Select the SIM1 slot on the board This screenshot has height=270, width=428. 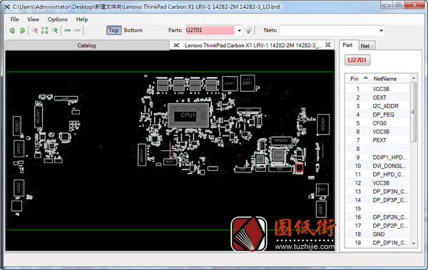[248, 83]
